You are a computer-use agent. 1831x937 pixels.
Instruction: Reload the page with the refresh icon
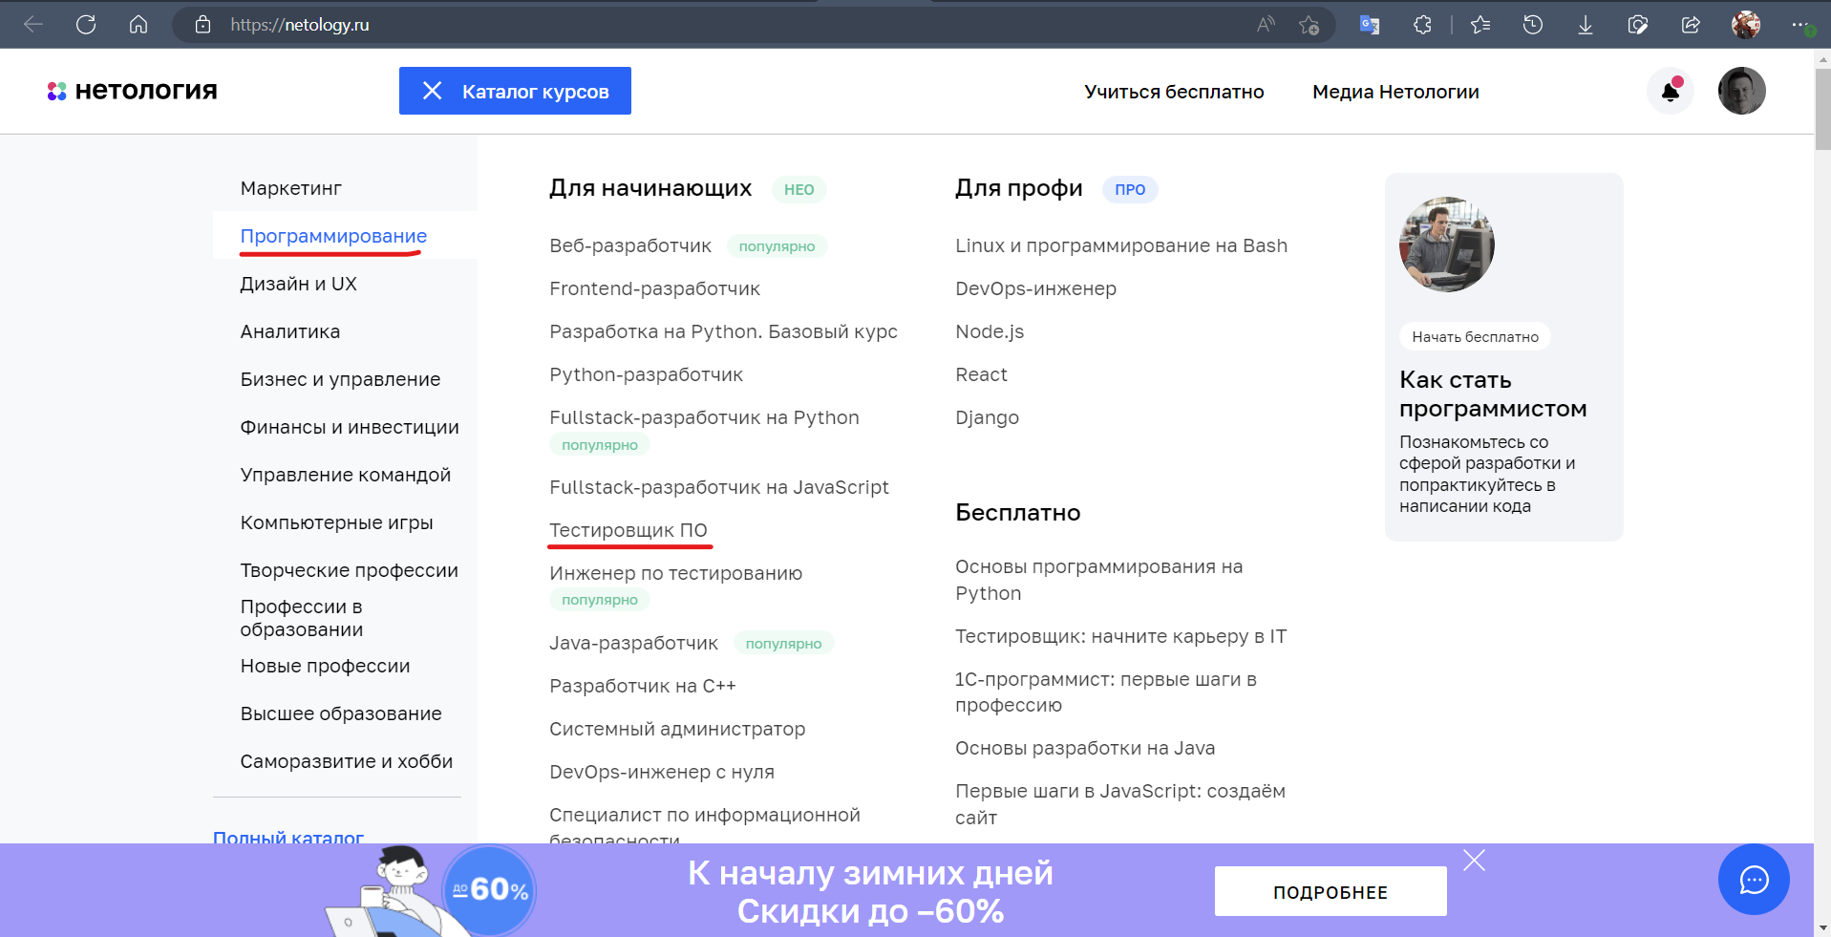[x=86, y=25]
